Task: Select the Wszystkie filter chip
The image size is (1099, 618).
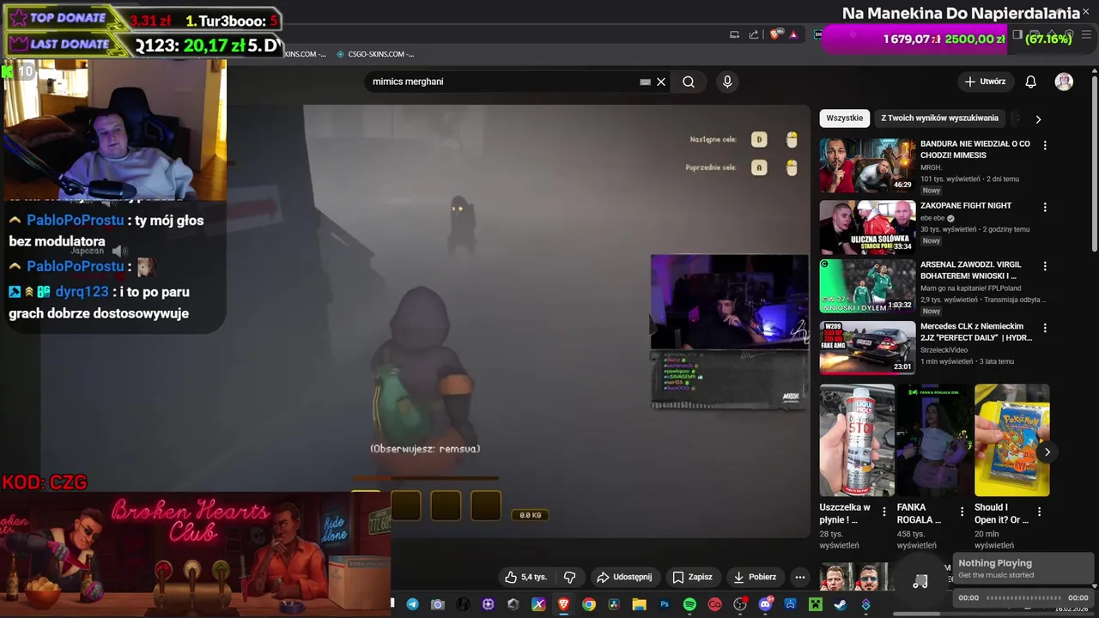Action: pyautogui.click(x=845, y=118)
